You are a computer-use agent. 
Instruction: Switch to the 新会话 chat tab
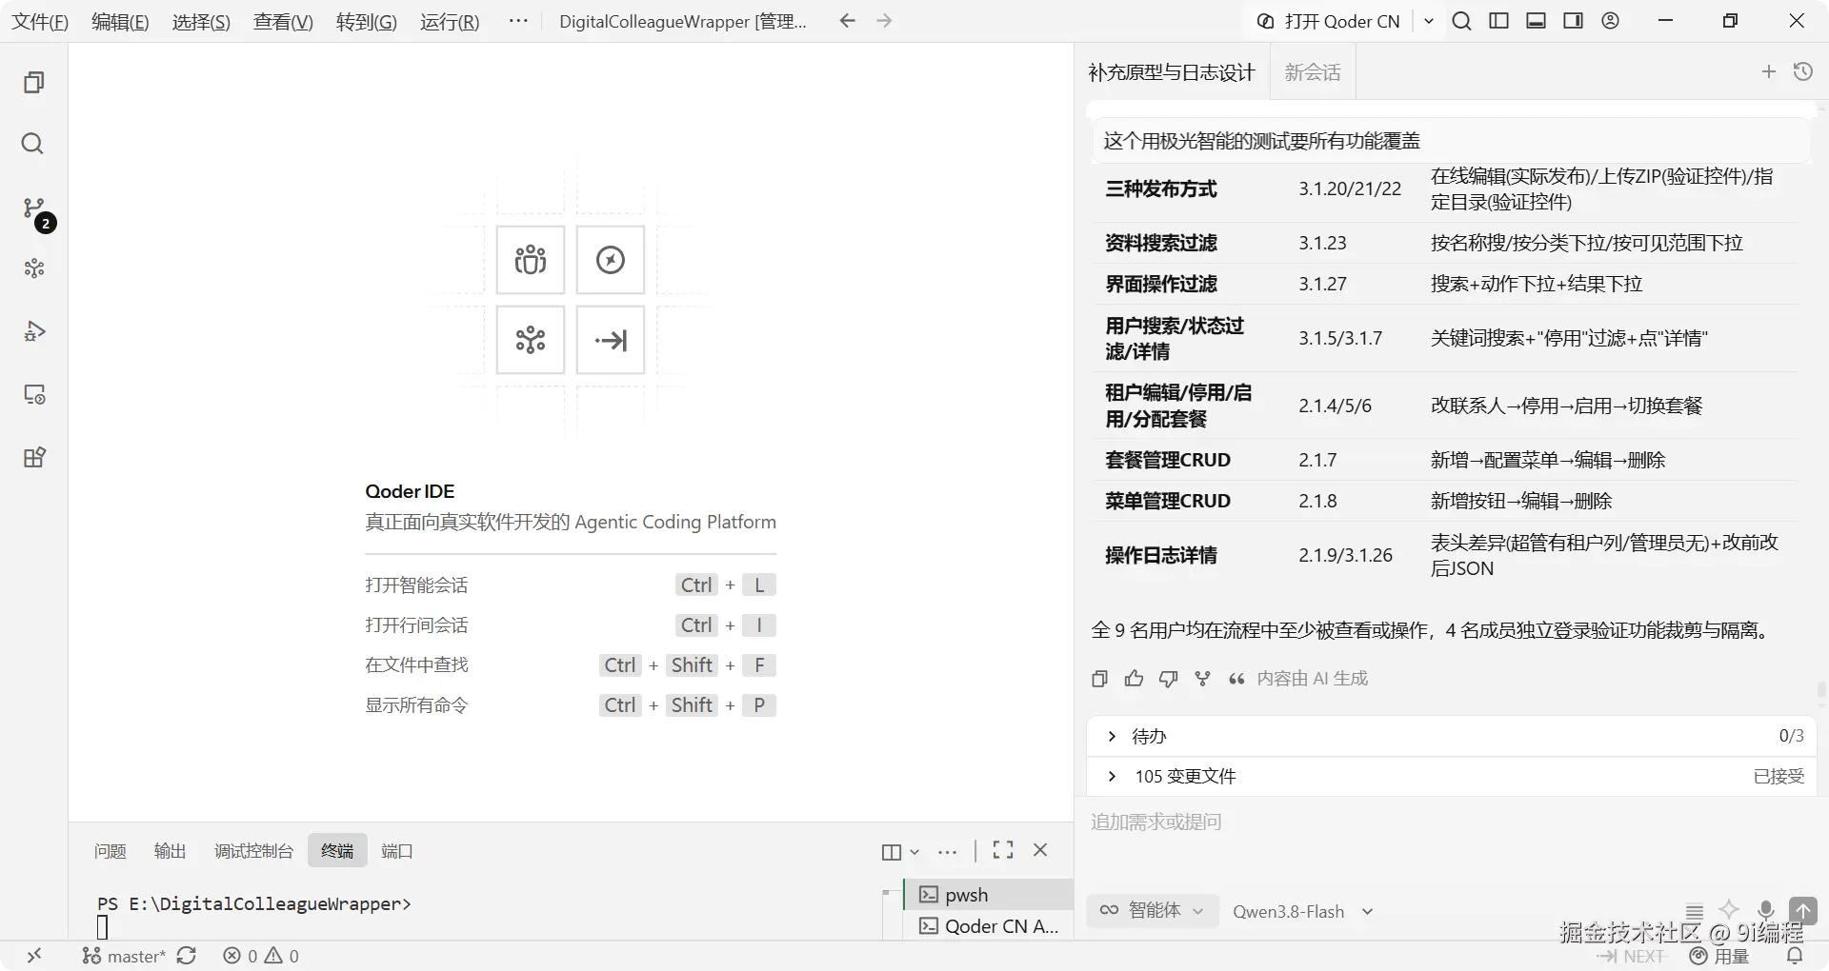(1313, 72)
